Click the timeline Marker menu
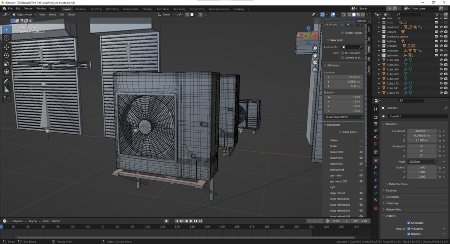This screenshot has width=450, height=244. click(x=56, y=221)
